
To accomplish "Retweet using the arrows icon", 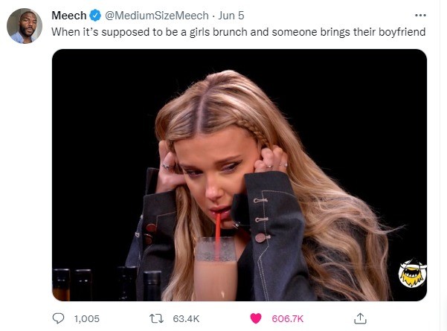I will [x=156, y=318].
